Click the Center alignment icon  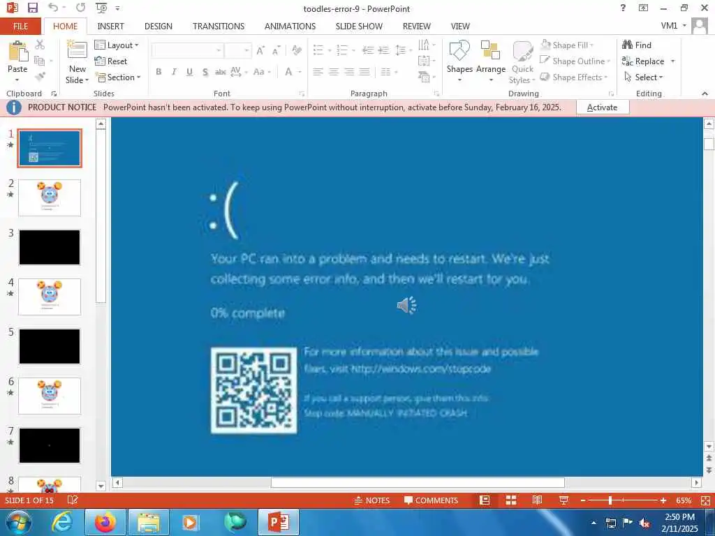[334, 72]
